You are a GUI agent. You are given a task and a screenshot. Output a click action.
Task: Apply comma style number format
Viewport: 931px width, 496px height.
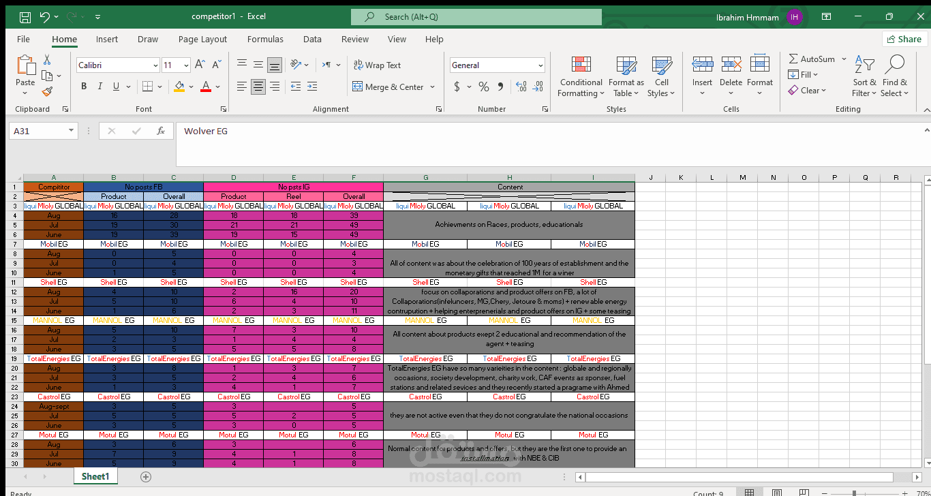501,87
